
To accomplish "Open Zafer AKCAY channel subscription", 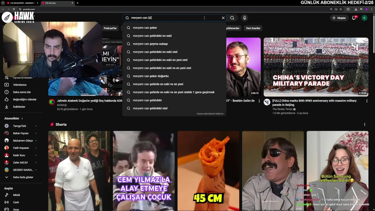I will tap(21, 163).
